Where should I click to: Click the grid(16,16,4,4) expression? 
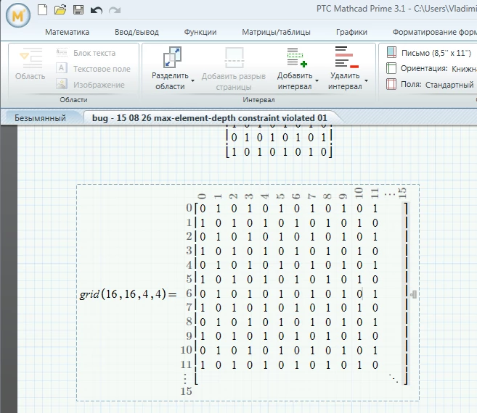pos(123,294)
